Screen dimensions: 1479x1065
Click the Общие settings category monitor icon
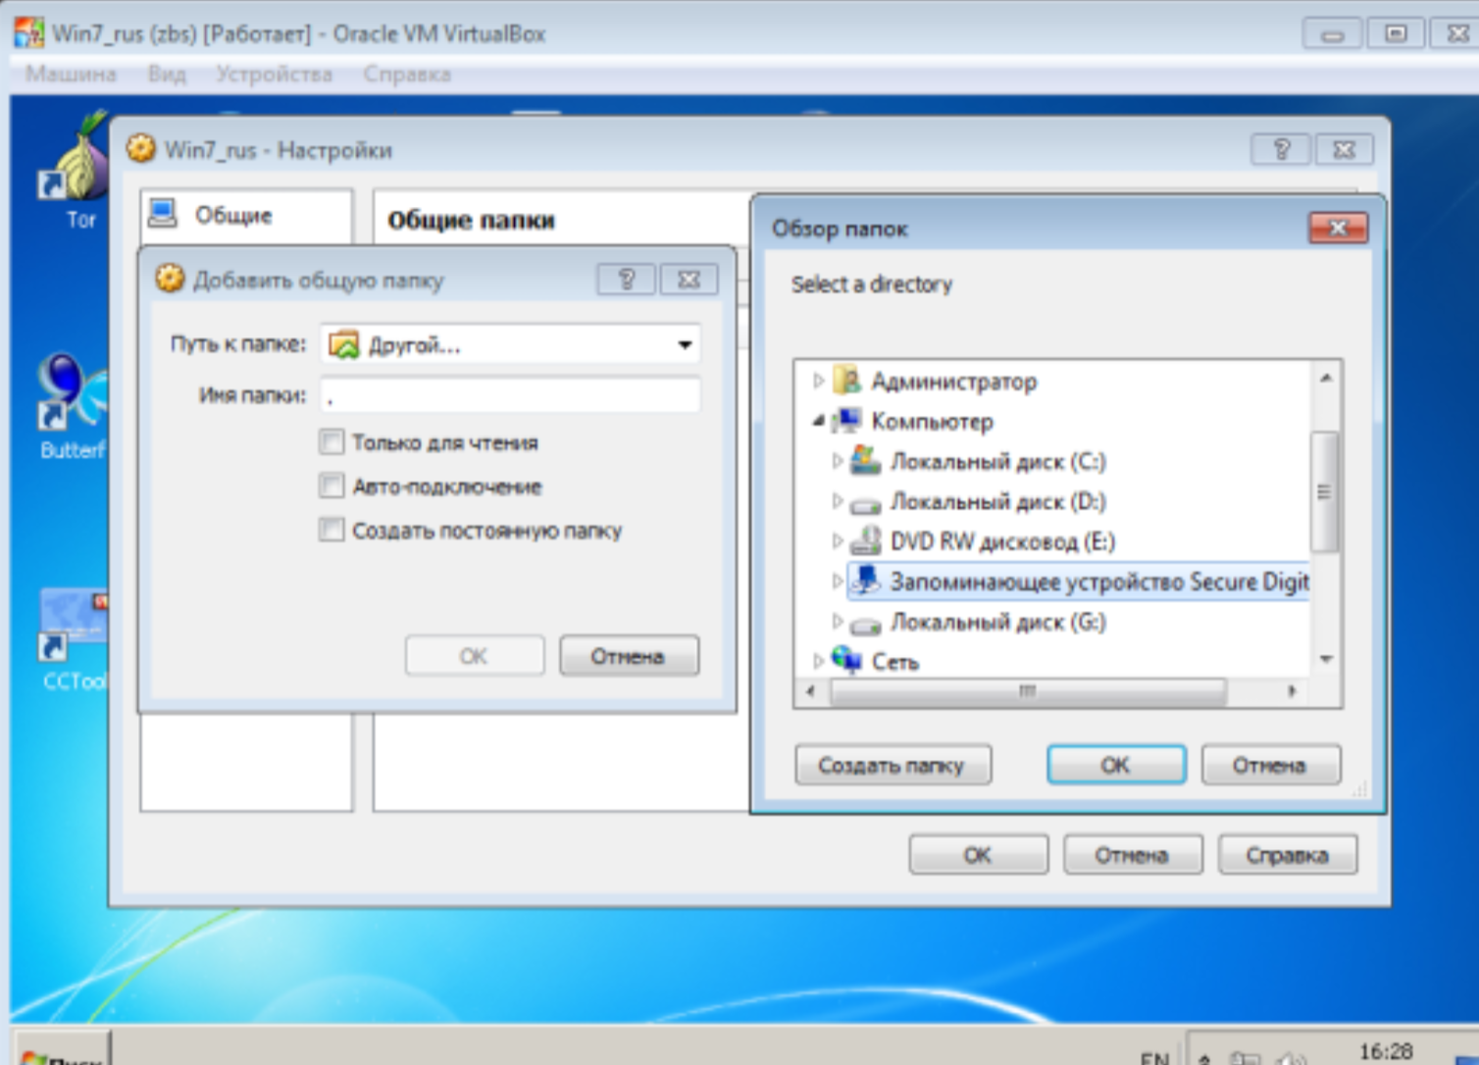click(x=163, y=213)
